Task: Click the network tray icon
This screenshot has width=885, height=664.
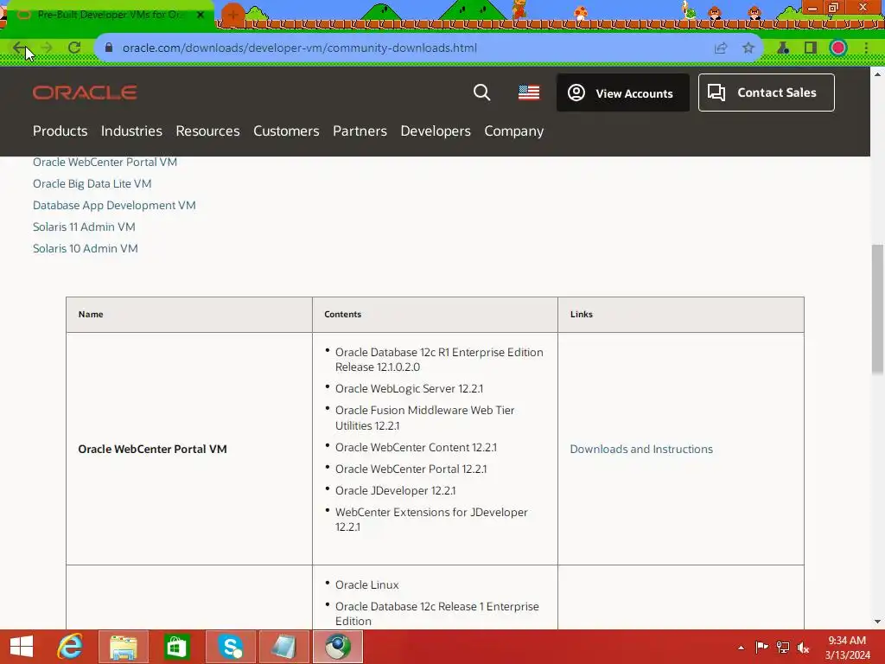Action: coord(783,647)
